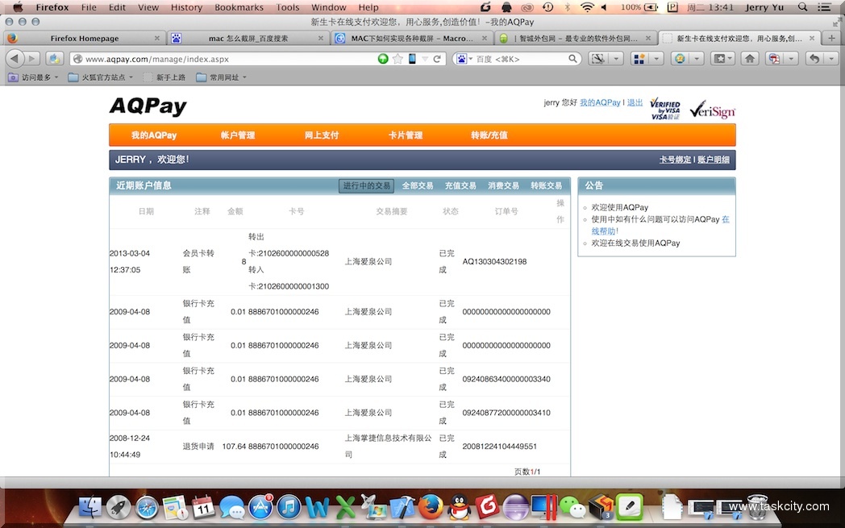
Task: Open Trash in the dock
Action: (x=756, y=507)
